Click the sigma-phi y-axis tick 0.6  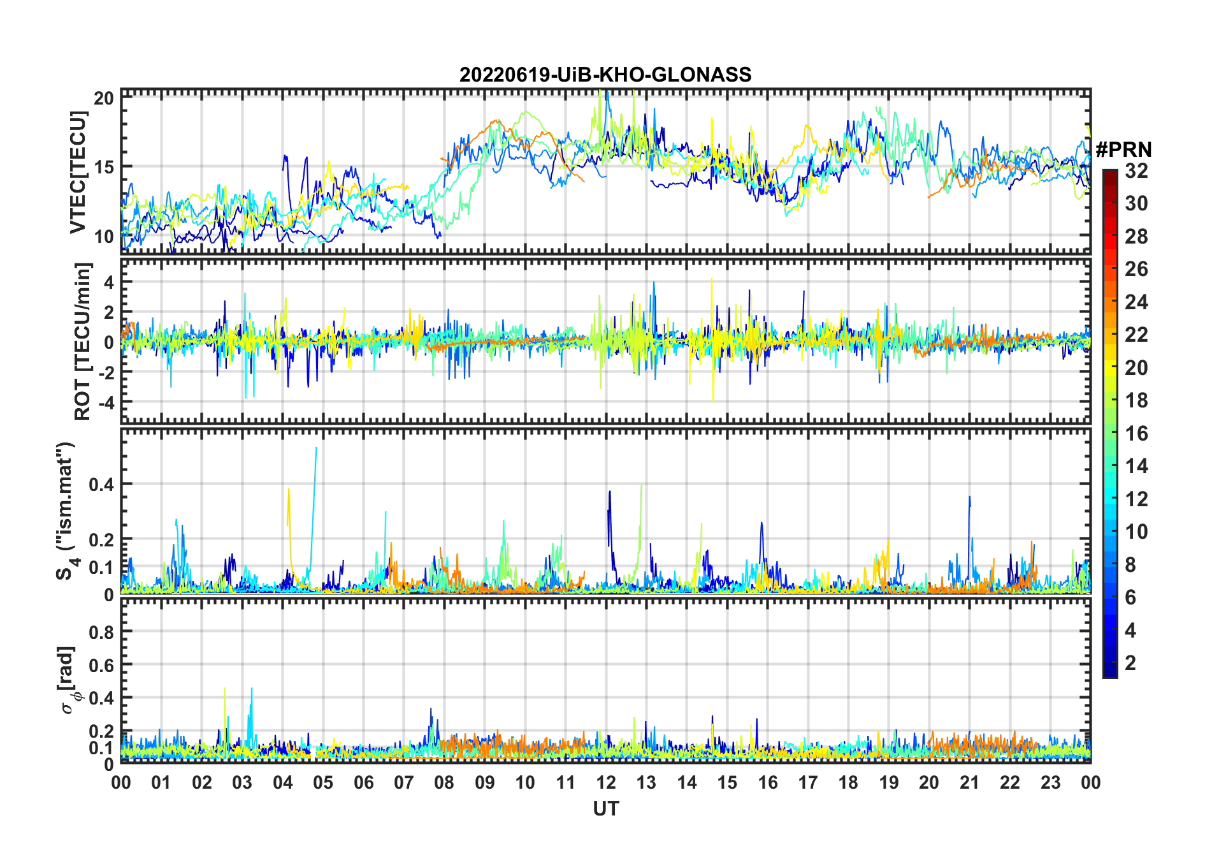tap(102, 665)
